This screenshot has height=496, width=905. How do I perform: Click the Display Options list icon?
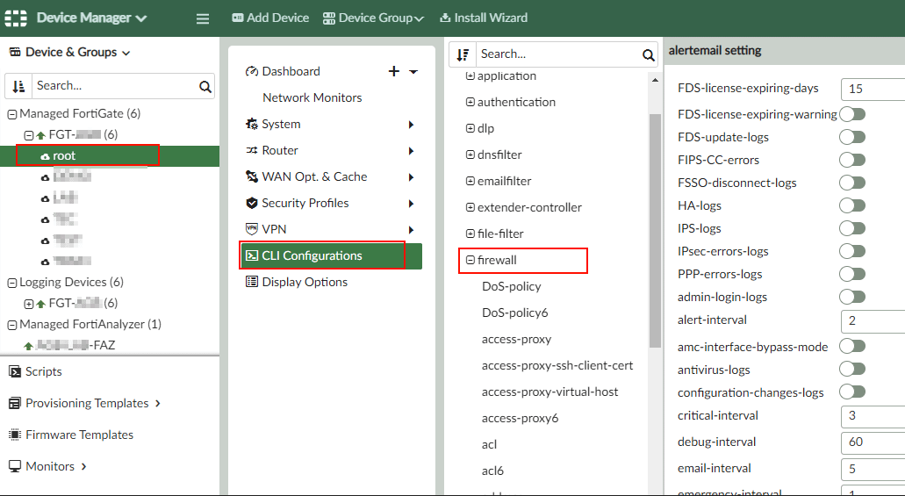tap(252, 282)
